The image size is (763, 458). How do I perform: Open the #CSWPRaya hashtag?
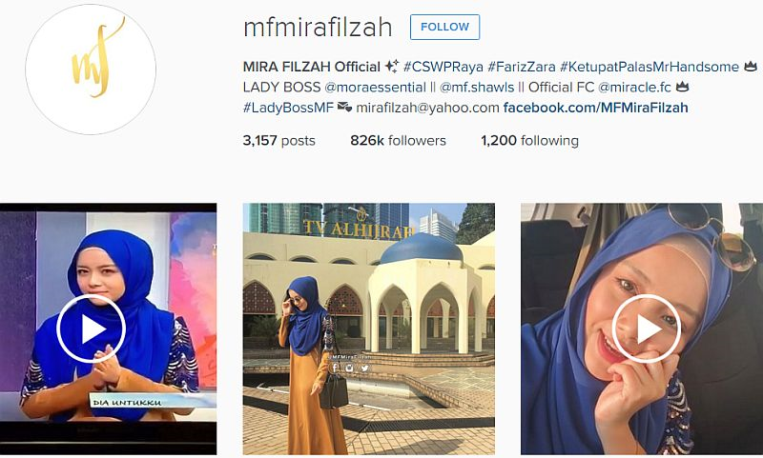click(x=443, y=67)
